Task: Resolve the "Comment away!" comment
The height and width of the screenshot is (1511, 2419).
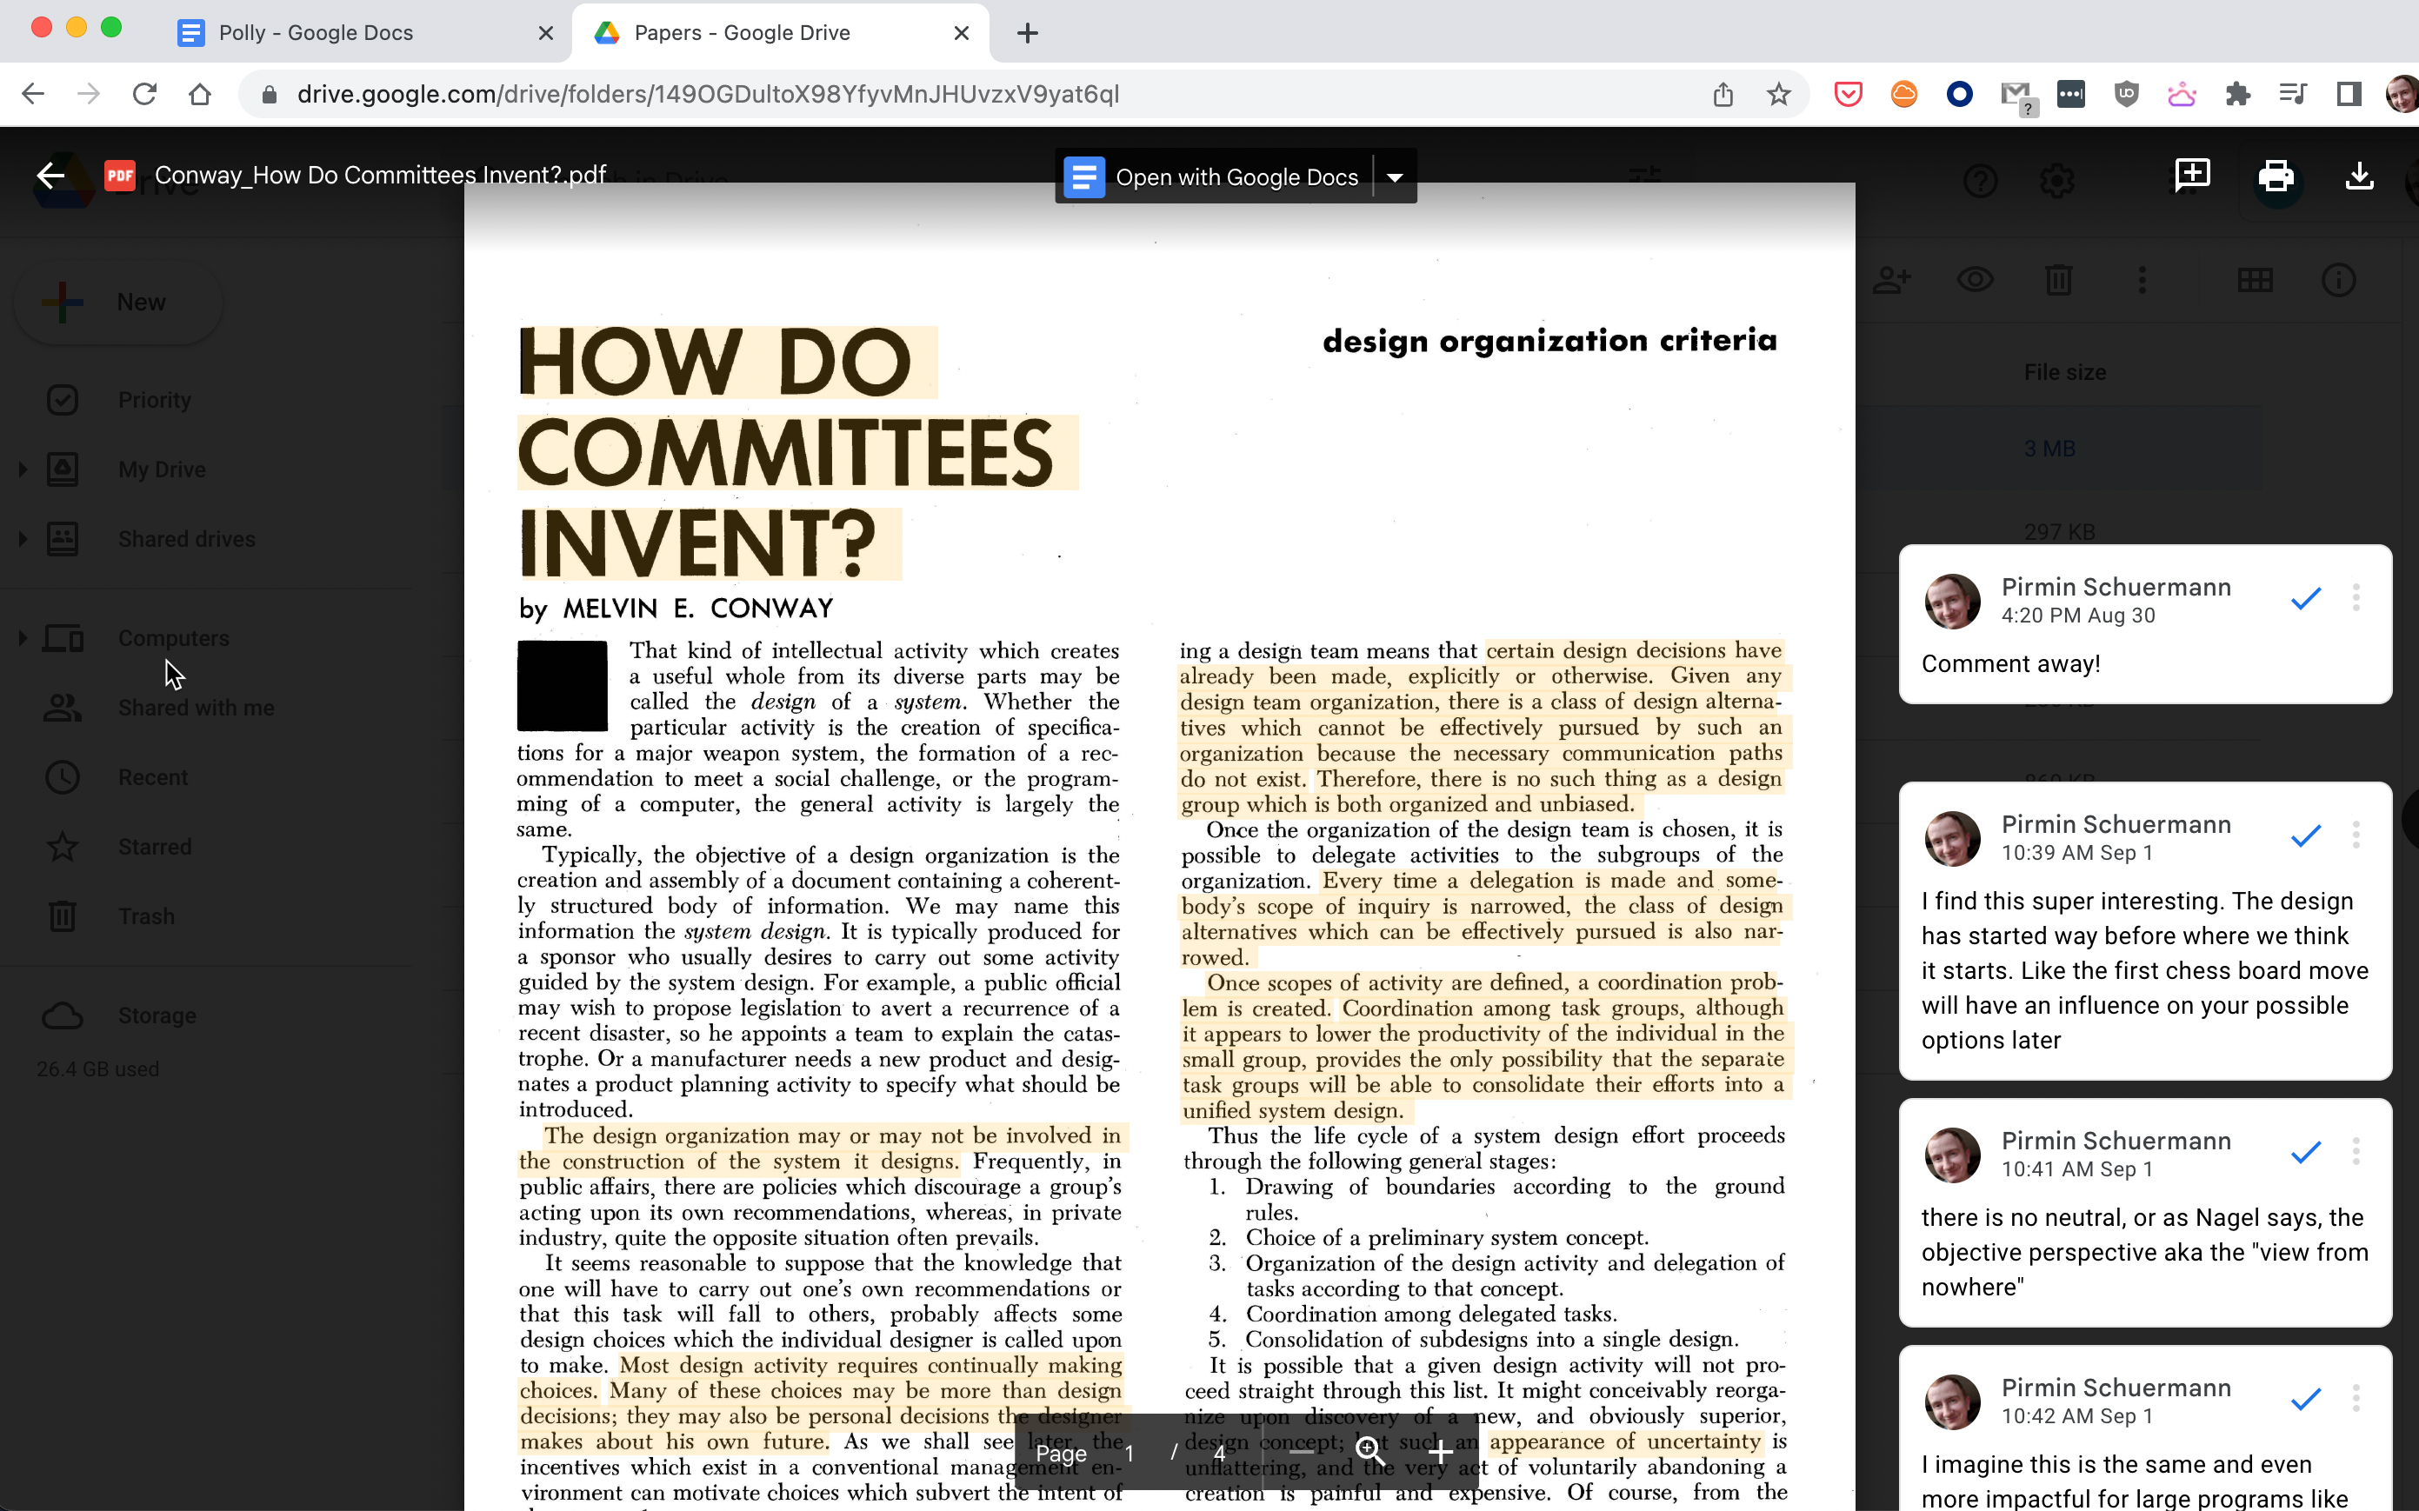Action: pos(2305,599)
